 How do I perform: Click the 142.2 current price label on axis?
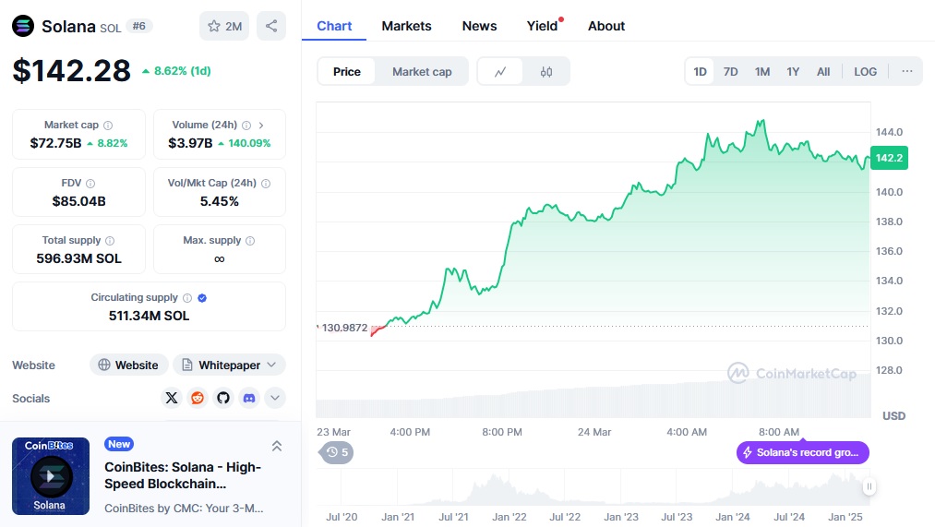tap(889, 158)
